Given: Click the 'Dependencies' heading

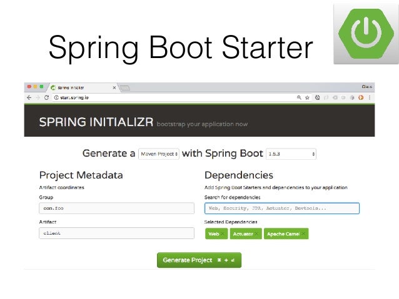Looking at the screenshot, I should click(x=239, y=175).
